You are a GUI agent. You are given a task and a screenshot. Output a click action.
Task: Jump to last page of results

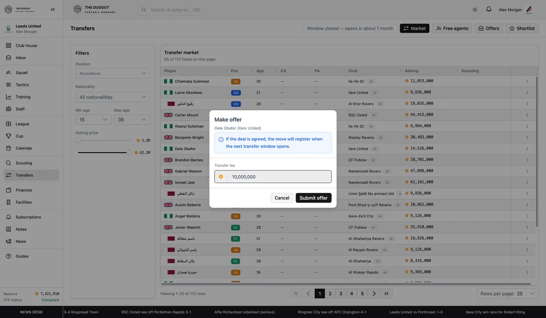coord(386,294)
